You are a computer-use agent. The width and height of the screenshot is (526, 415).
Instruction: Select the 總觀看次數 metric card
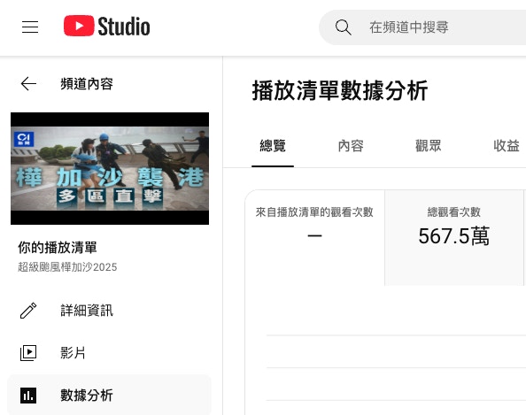[x=454, y=238]
